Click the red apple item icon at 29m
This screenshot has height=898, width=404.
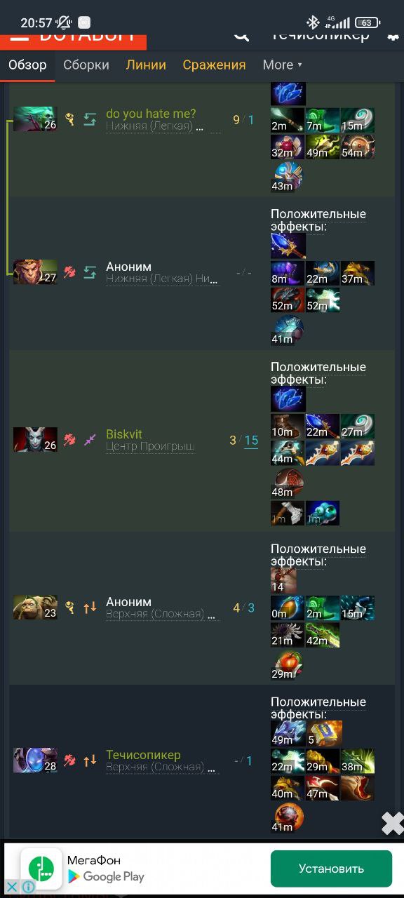pyautogui.click(x=288, y=665)
